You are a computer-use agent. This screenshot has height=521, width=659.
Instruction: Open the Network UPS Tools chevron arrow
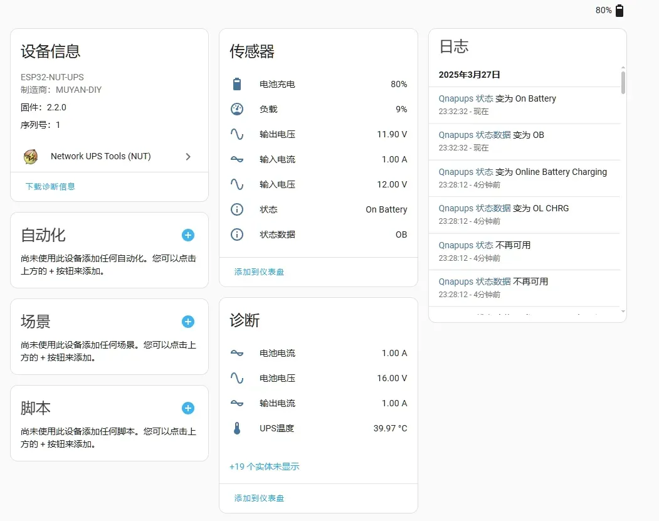[187, 157]
